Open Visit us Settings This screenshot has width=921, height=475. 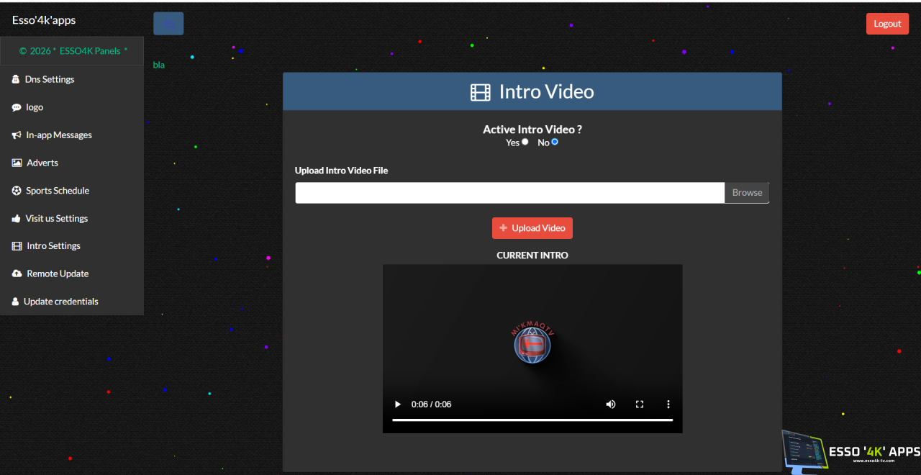click(x=72, y=218)
